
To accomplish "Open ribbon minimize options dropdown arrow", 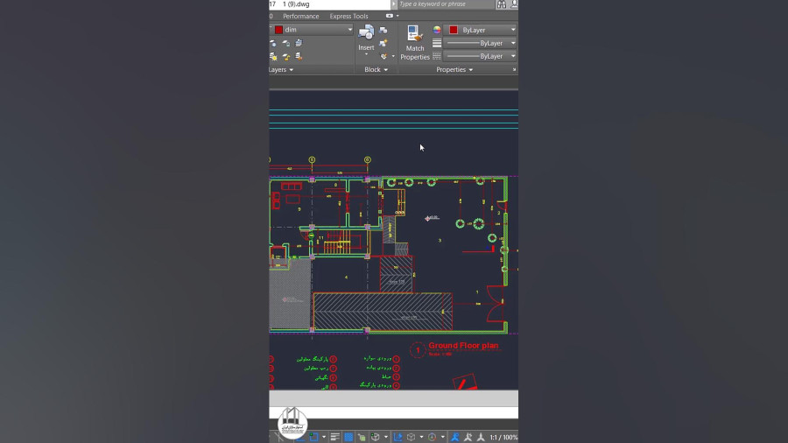I will click(398, 16).
